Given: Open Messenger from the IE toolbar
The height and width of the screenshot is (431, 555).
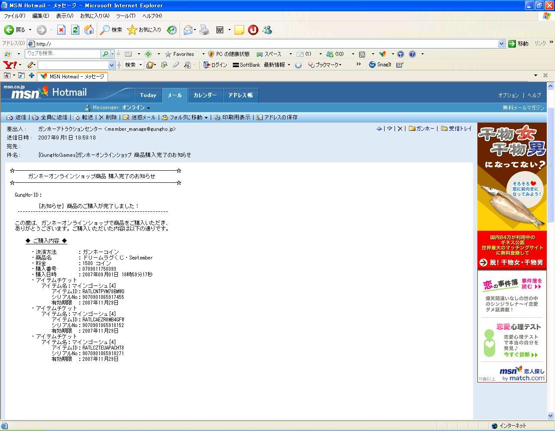Looking at the screenshot, I should (x=267, y=30).
